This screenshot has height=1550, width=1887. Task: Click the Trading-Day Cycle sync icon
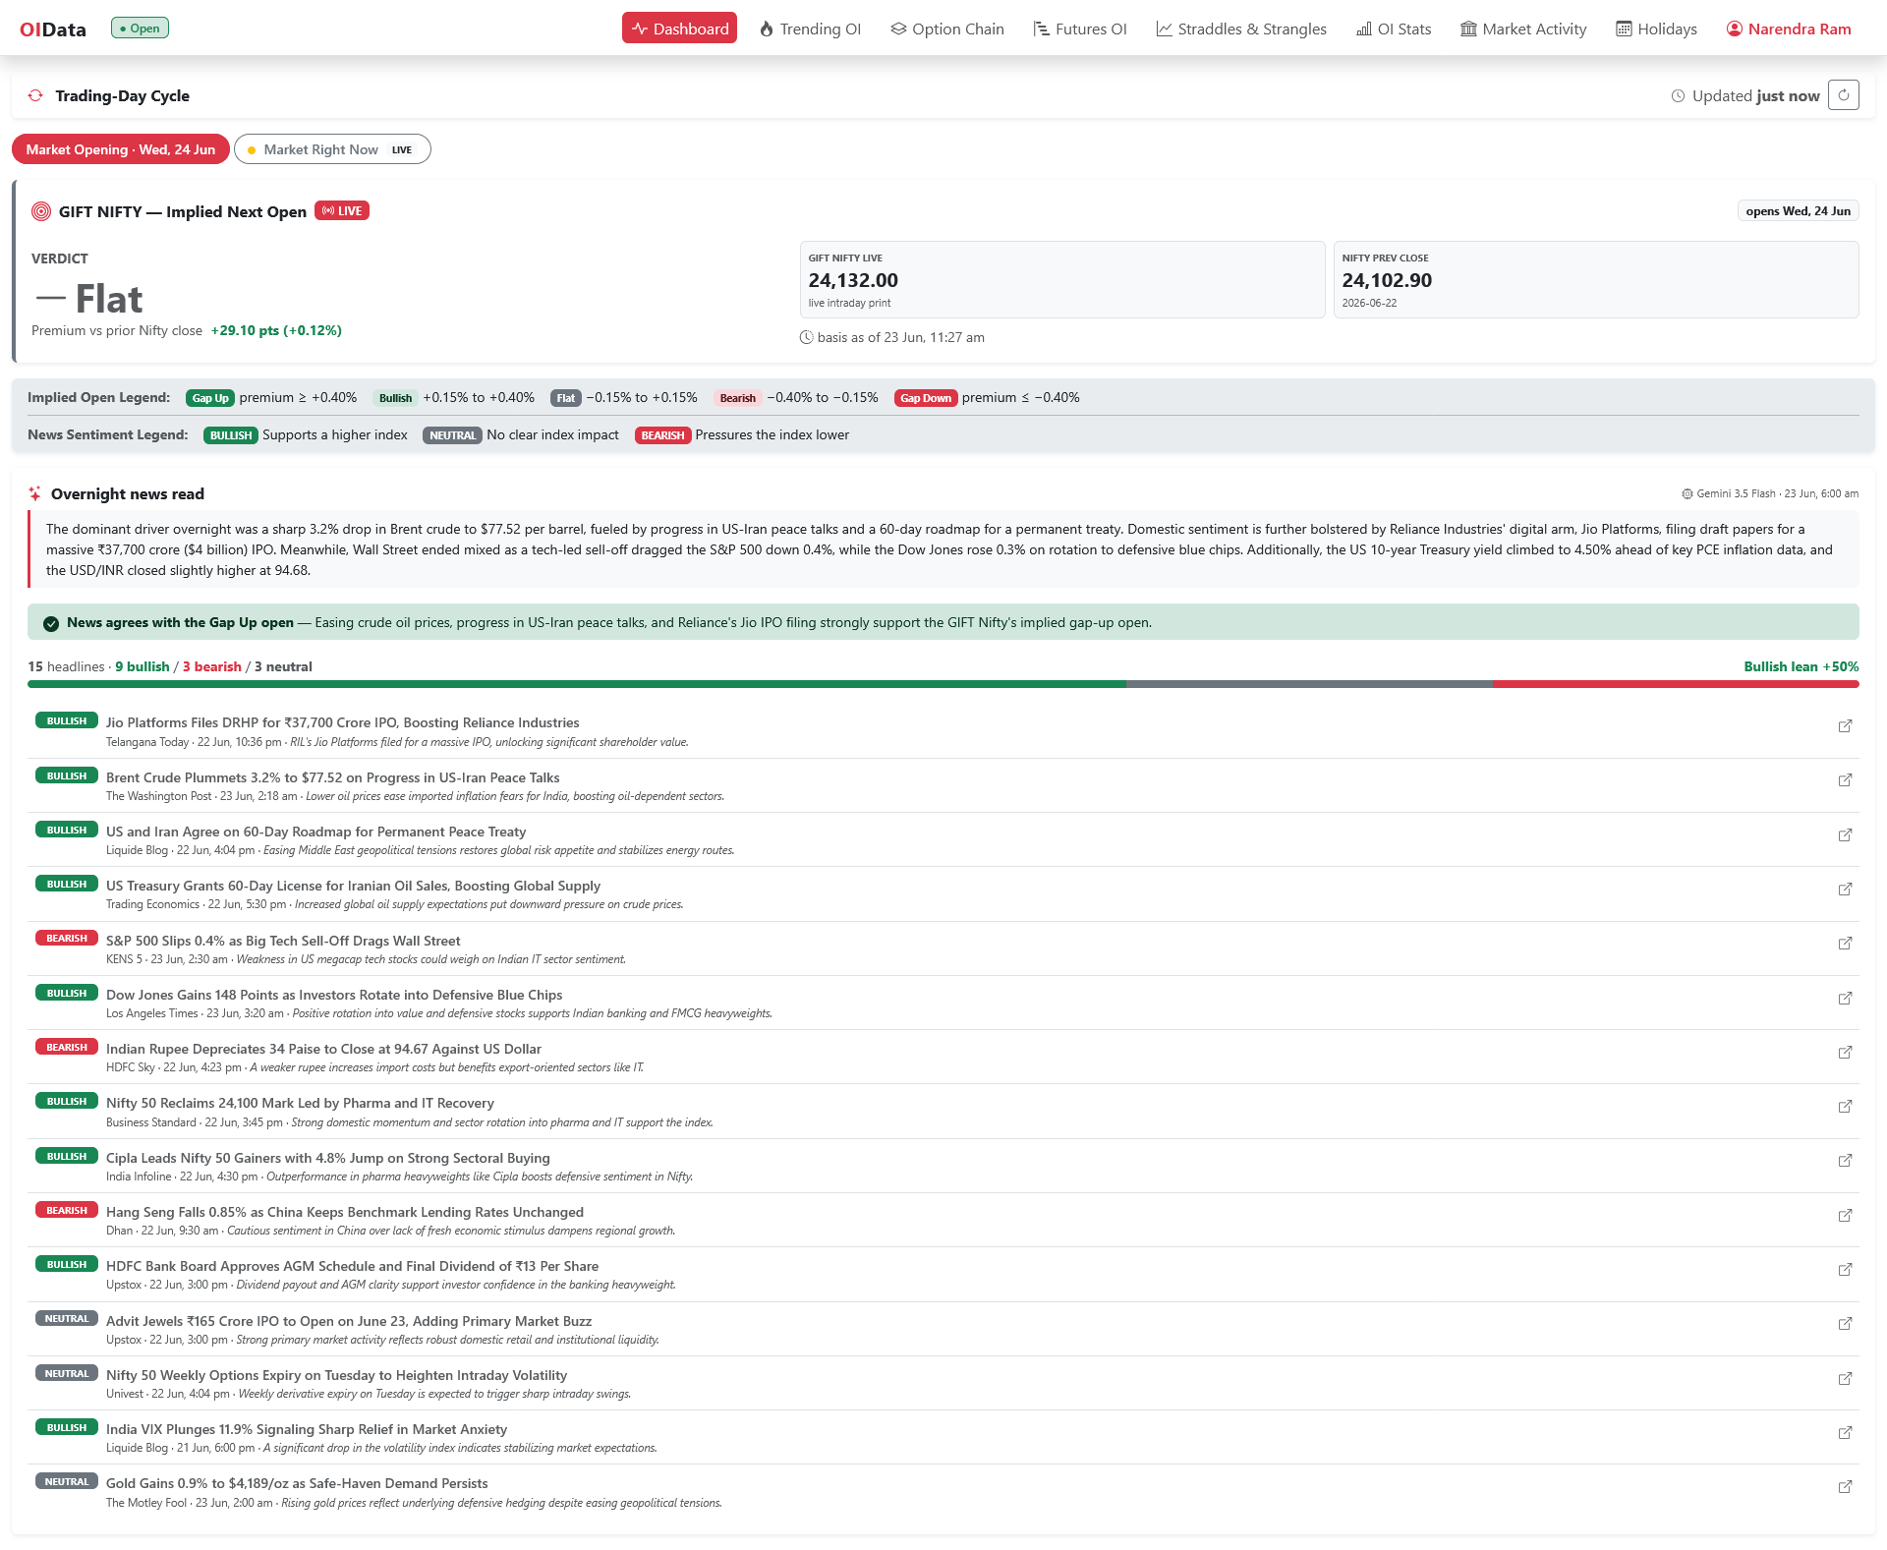click(x=35, y=95)
